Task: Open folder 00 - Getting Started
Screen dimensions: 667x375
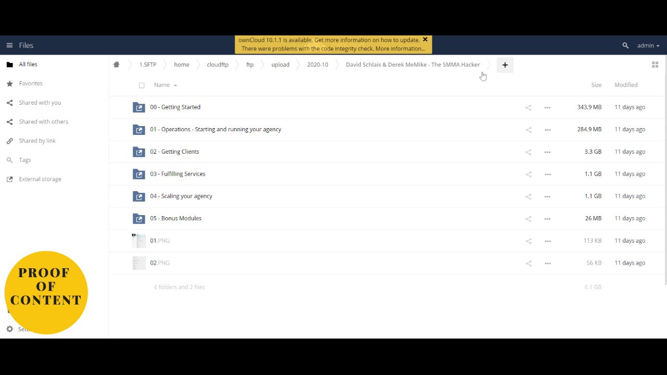Action: pos(175,107)
